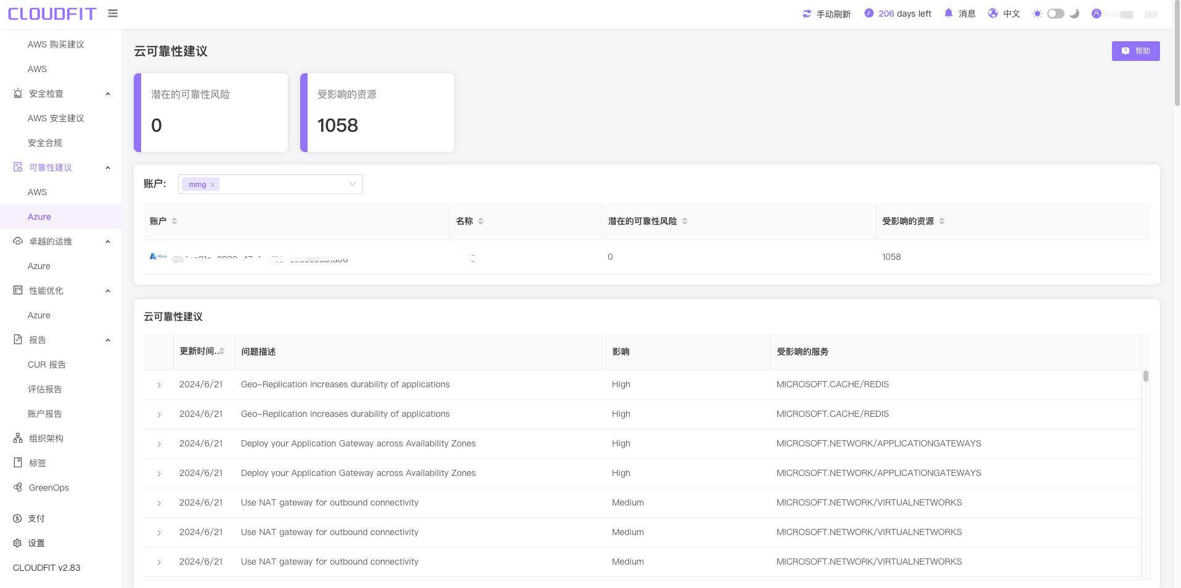
Task: Click the 帮助 help button
Action: pyautogui.click(x=1135, y=51)
